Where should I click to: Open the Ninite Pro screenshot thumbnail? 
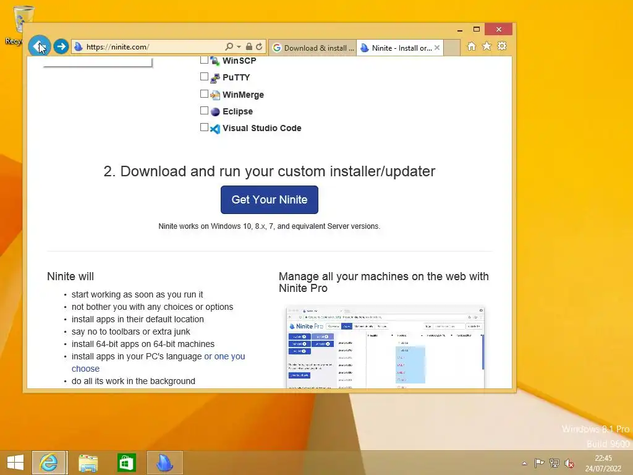[x=385, y=348]
